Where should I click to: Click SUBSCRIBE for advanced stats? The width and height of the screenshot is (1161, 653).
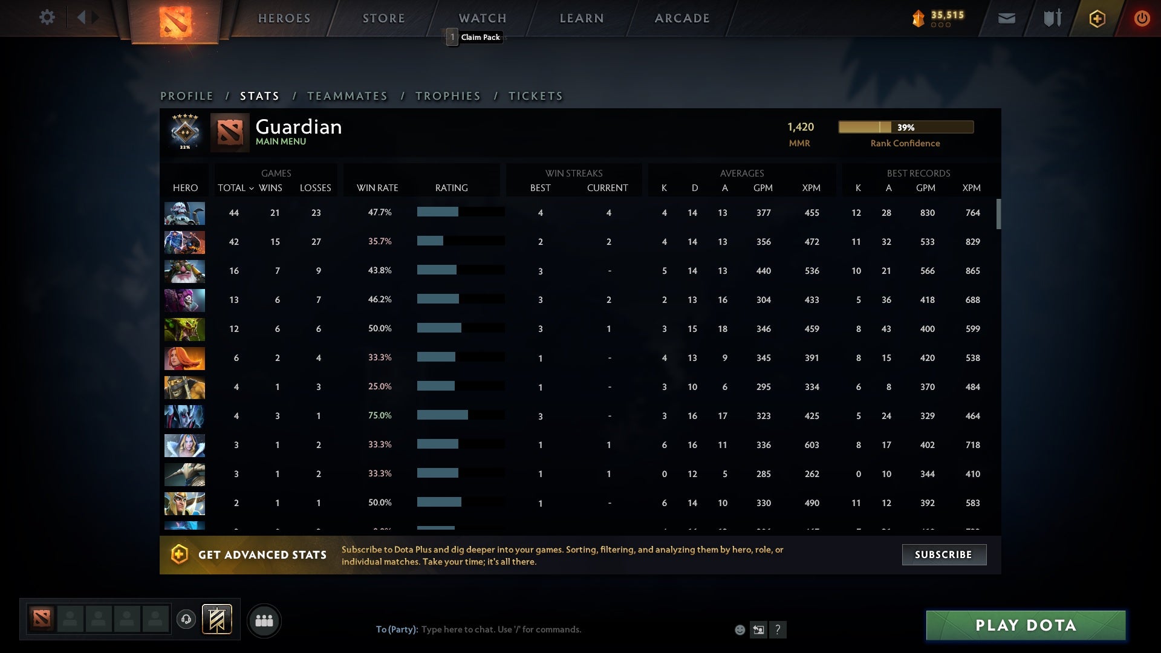click(x=944, y=554)
